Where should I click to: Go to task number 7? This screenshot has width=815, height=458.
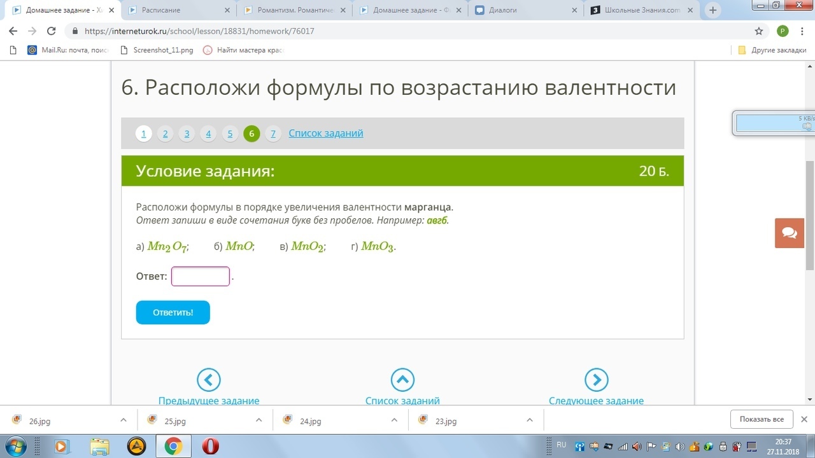pyautogui.click(x=273, y=134)
